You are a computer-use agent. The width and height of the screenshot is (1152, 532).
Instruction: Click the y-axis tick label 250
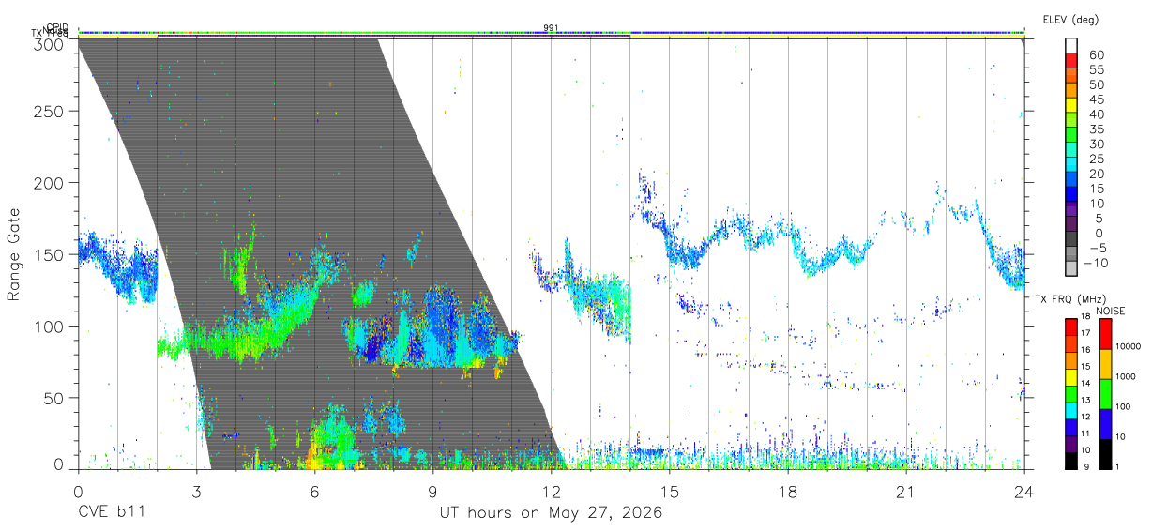[x=50, y=112]
